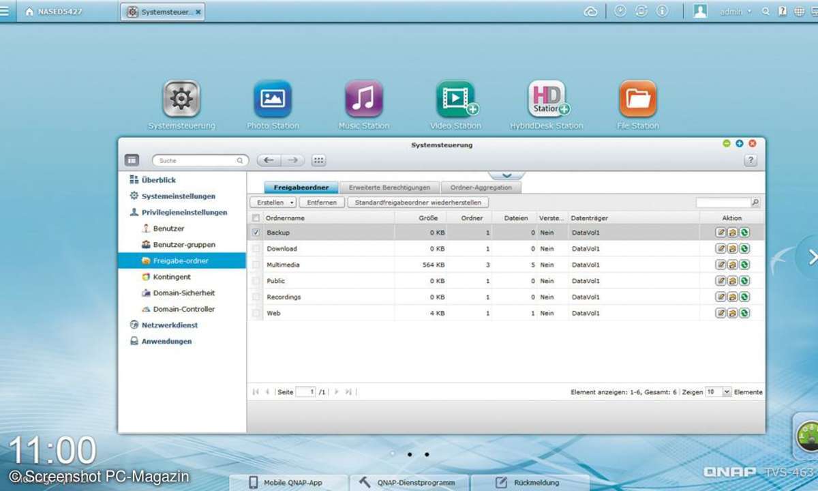Open the Systemsteuerung desktop icon
Viewport: 818px width, 491px height.
[181, 100]
